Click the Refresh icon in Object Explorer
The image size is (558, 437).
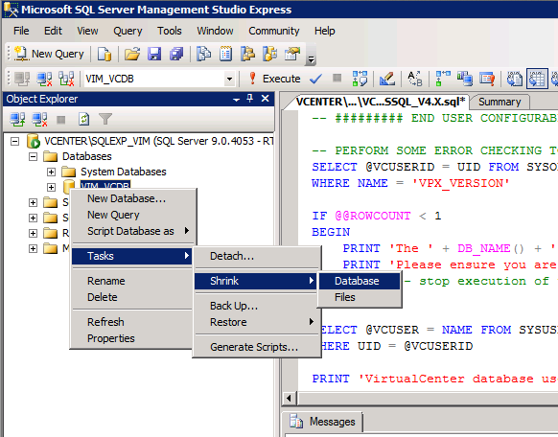[x=83, y=120]
